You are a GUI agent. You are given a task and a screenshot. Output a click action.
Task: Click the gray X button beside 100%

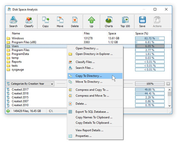coord(168,84)
